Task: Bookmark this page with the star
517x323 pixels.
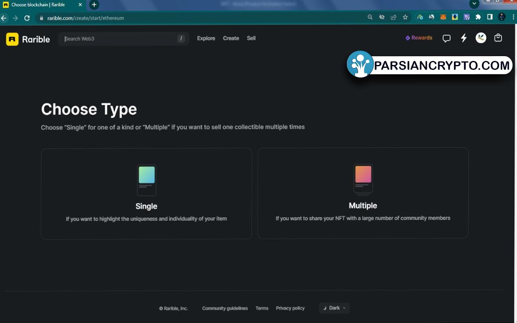Action: pos(405,17)
